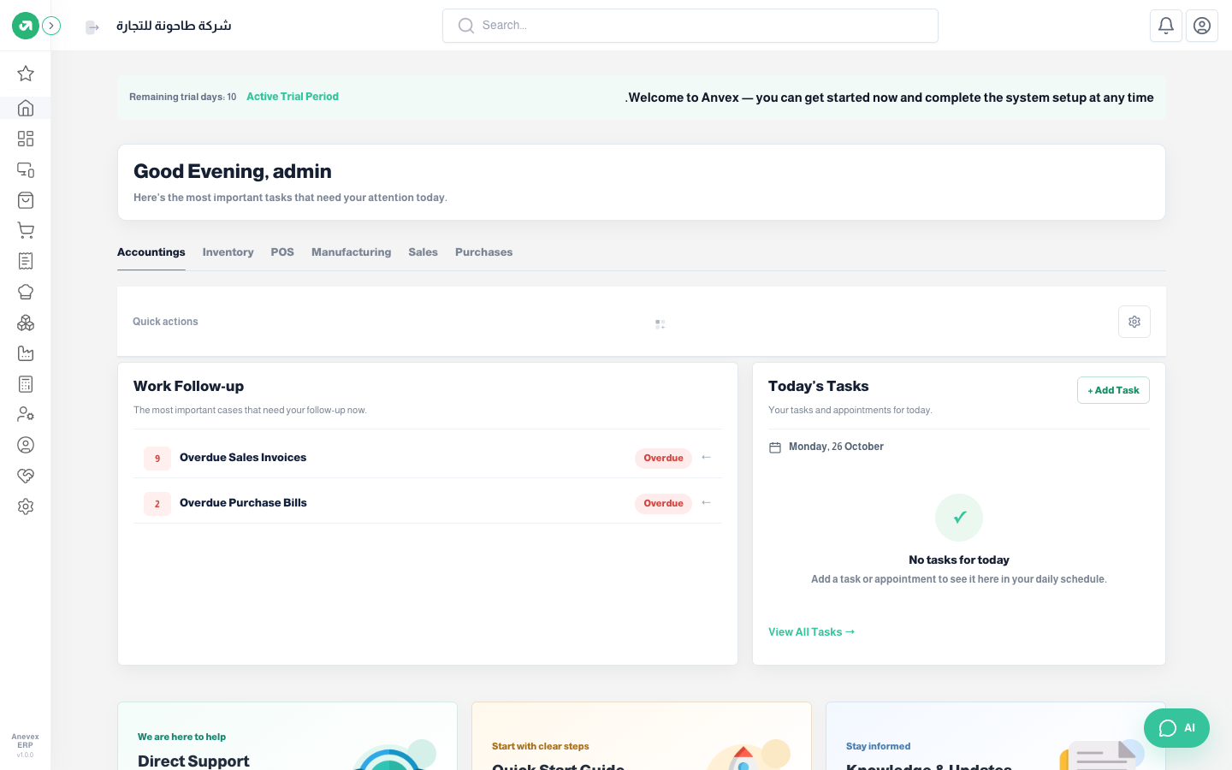The height and width of the screenshot is (770, 1232).
Task: Switch to the Manufacturing tab
Action: point(352,252)
